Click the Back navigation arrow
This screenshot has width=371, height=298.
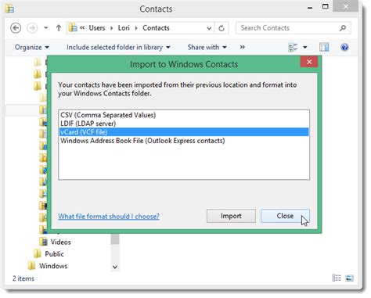[x=16, y=28]
